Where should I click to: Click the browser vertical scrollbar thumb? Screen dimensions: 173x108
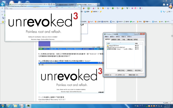pyautogui.click(x=172, y=36)
